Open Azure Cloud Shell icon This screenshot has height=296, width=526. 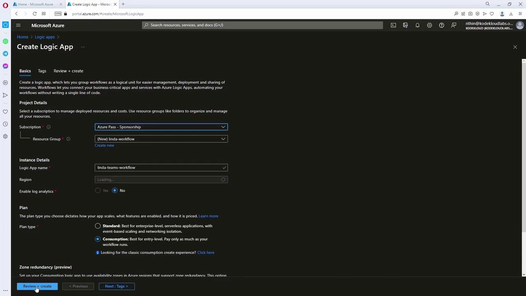[x=393, y=25]
